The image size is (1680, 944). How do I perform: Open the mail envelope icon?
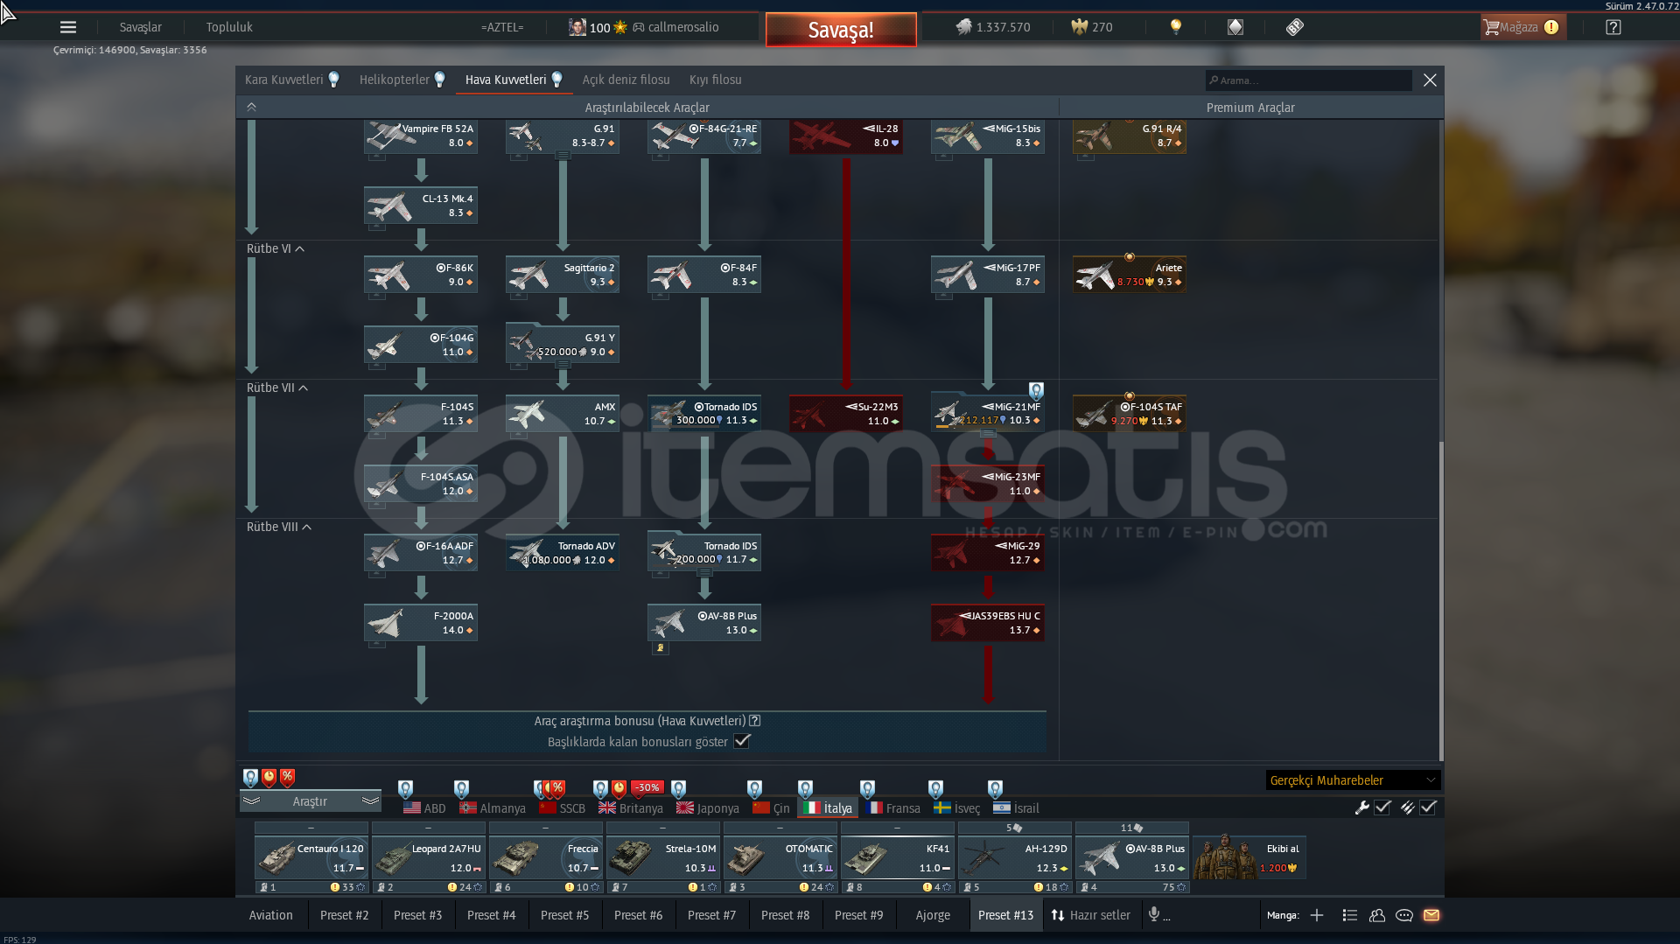pyautogui.click(x=1431, y=915)
